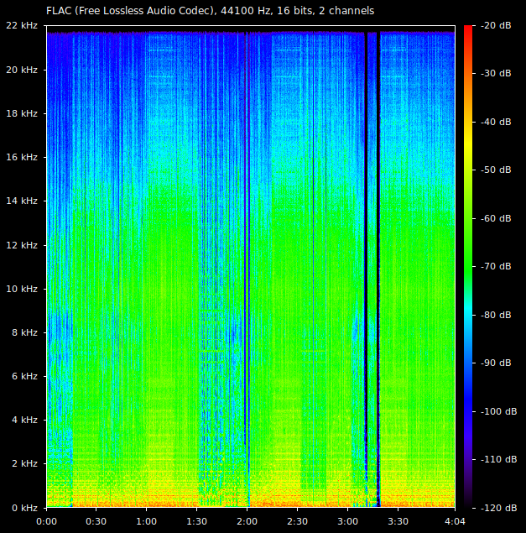Click the -120 dB scale label

coord(499,508)
